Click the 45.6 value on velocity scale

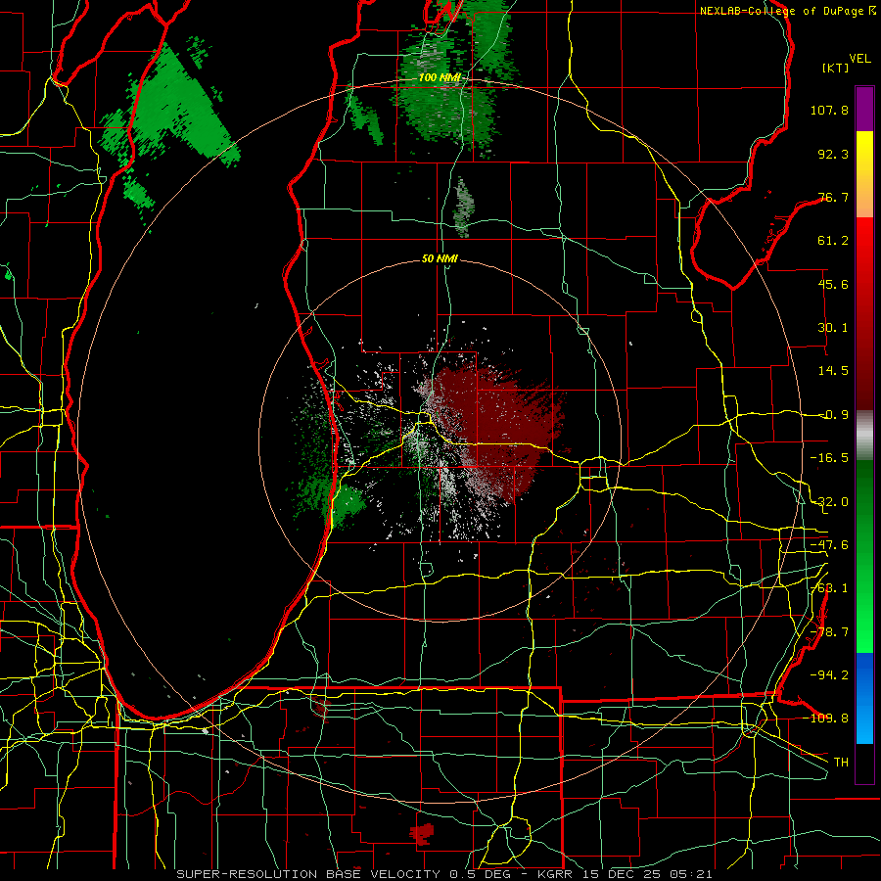833,284
